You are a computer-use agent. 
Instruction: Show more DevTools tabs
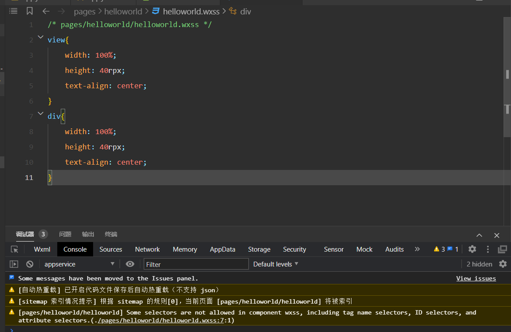click(417, 249)
